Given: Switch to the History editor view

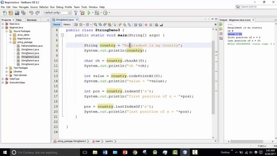Looking at the screenshot, I should 67,25.
